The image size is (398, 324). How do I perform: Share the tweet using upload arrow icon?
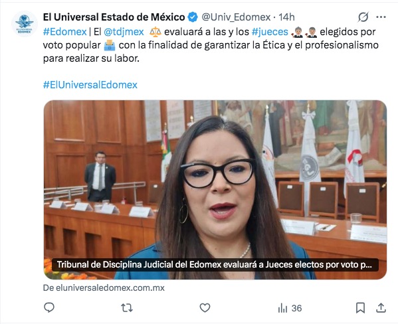pos(381,308)
